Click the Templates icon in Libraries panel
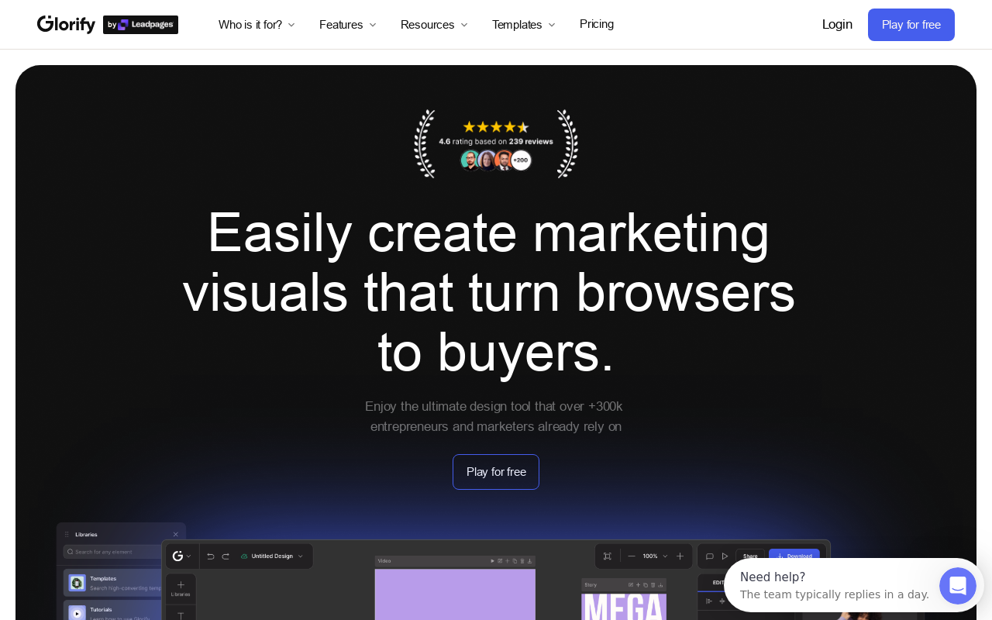 [77, 583]
